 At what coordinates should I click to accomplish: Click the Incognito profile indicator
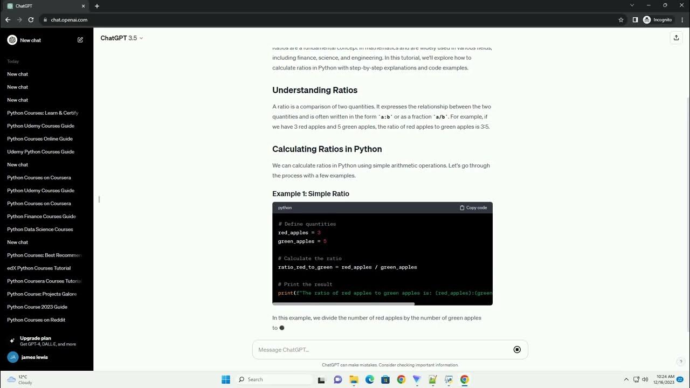click(658, 20)
